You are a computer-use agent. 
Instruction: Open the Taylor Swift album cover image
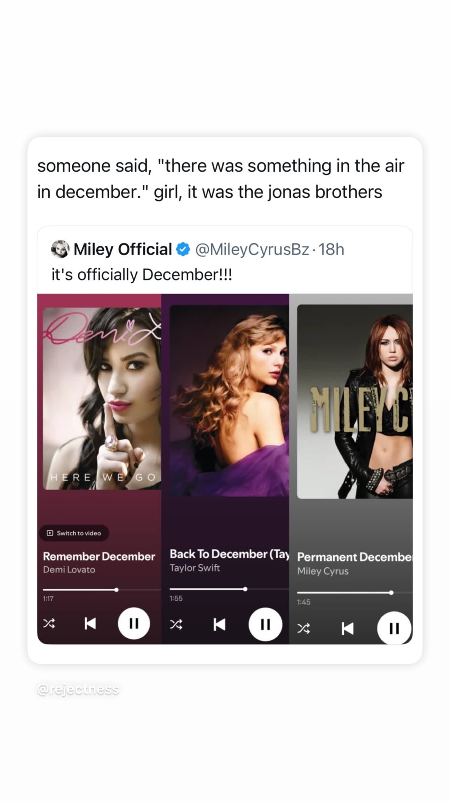pos(229,401)
